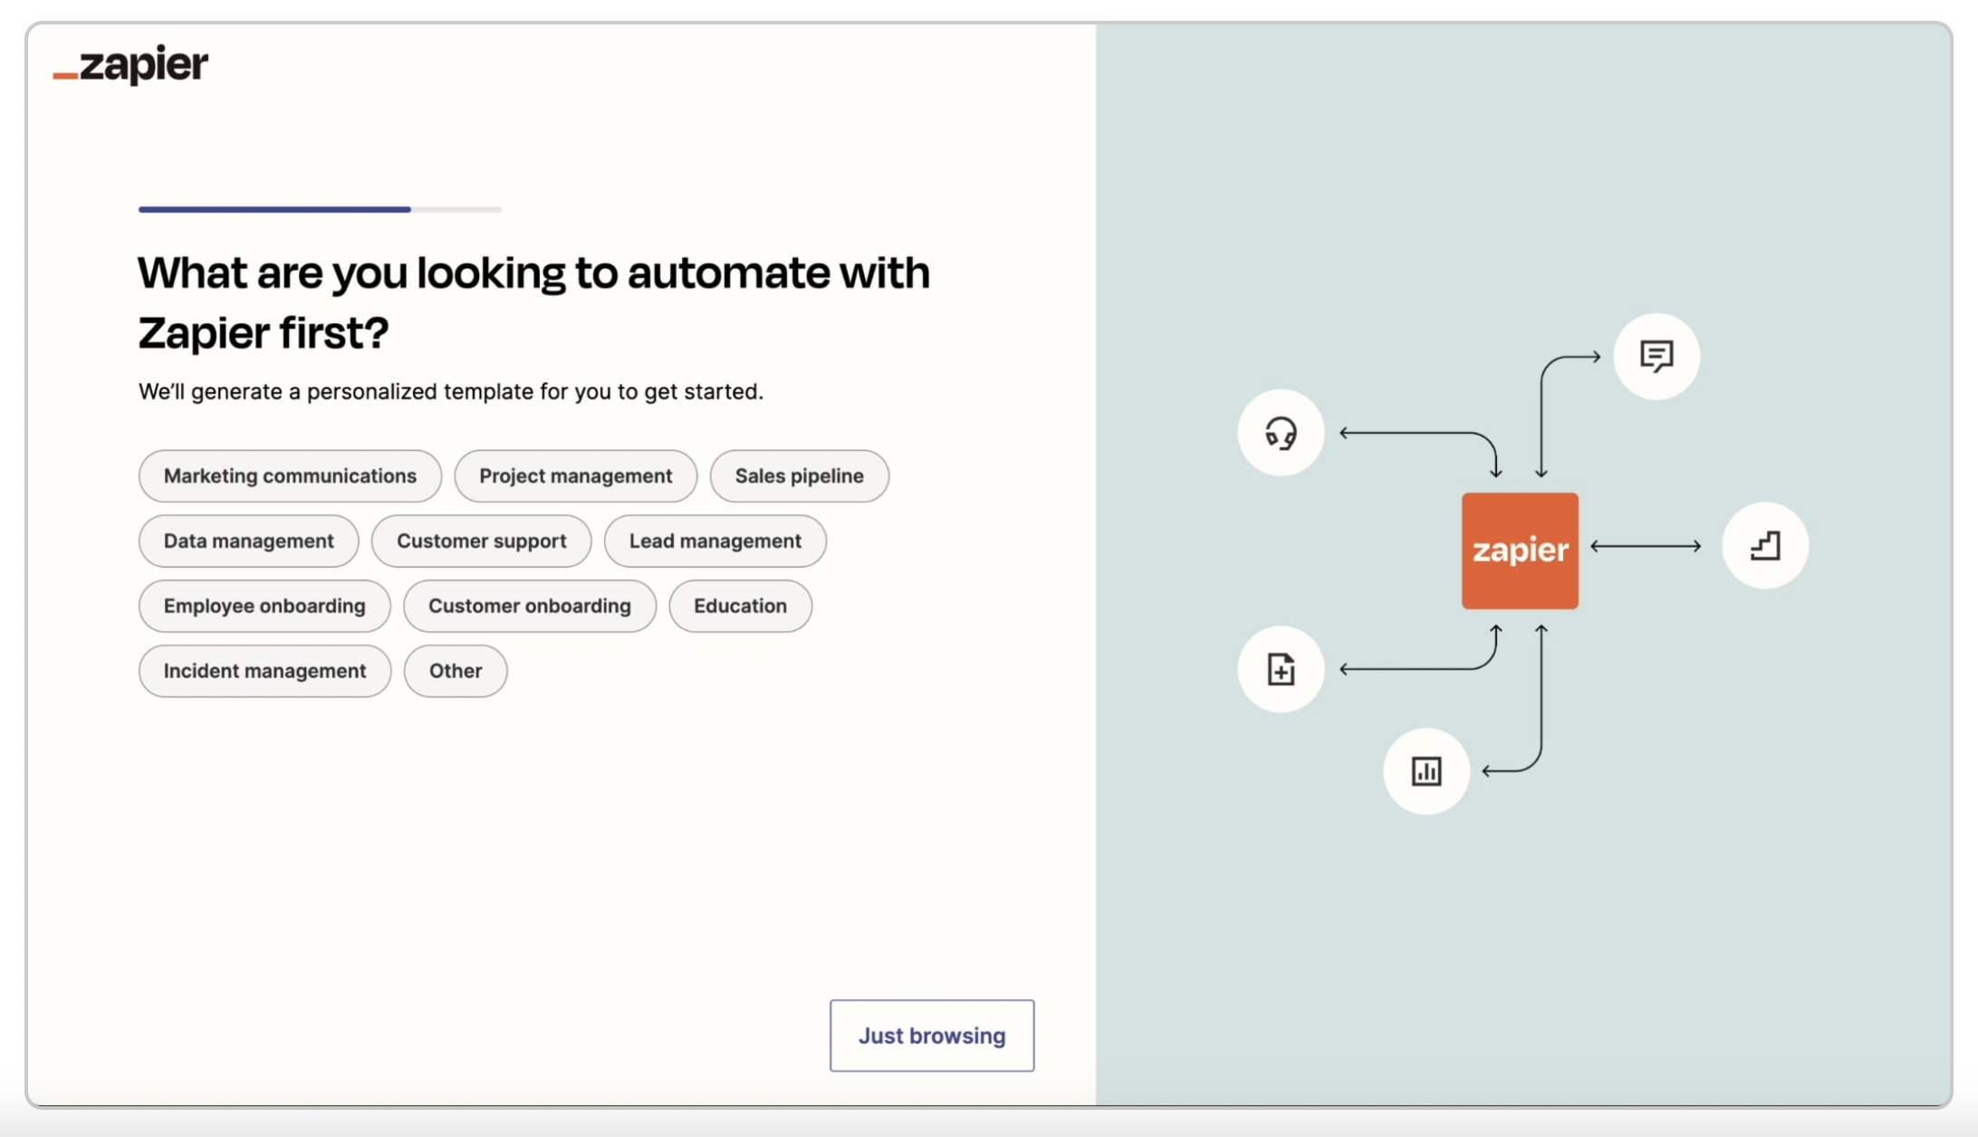The width and height of the screenshot is (1978, 1137).
Task: Pick Customer onboarding option
Action: (x=529, y=607)
